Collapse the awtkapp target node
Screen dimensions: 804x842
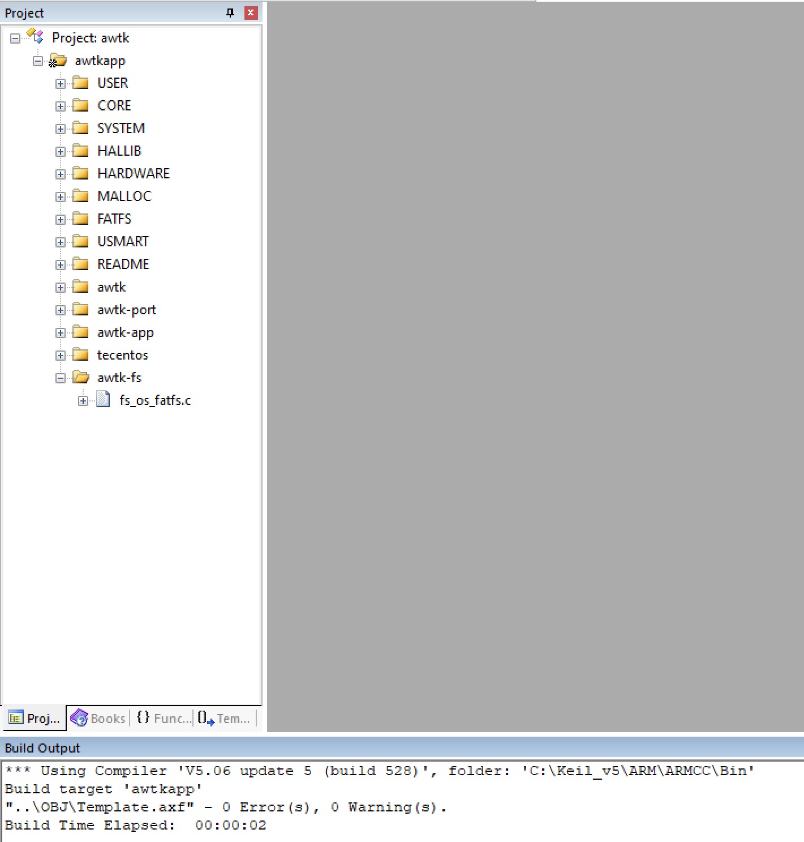click(38, 61)
